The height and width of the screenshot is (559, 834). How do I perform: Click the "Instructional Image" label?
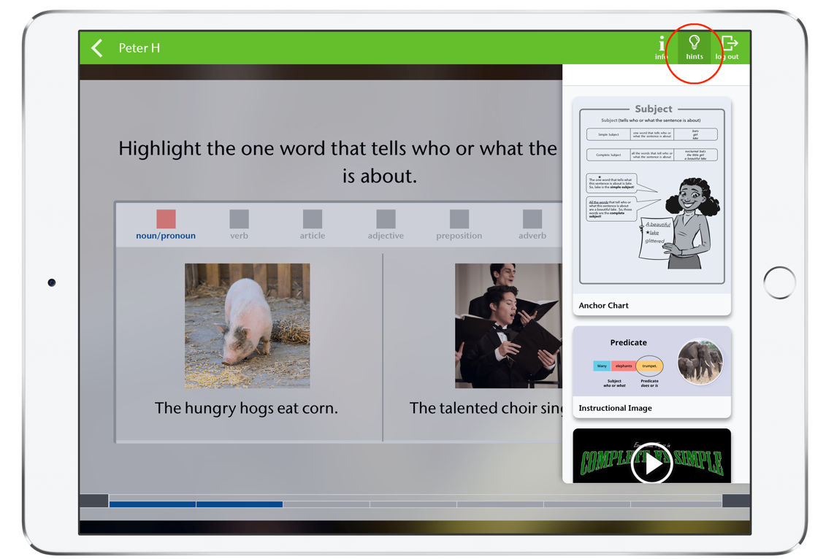(x=616, y=408)
